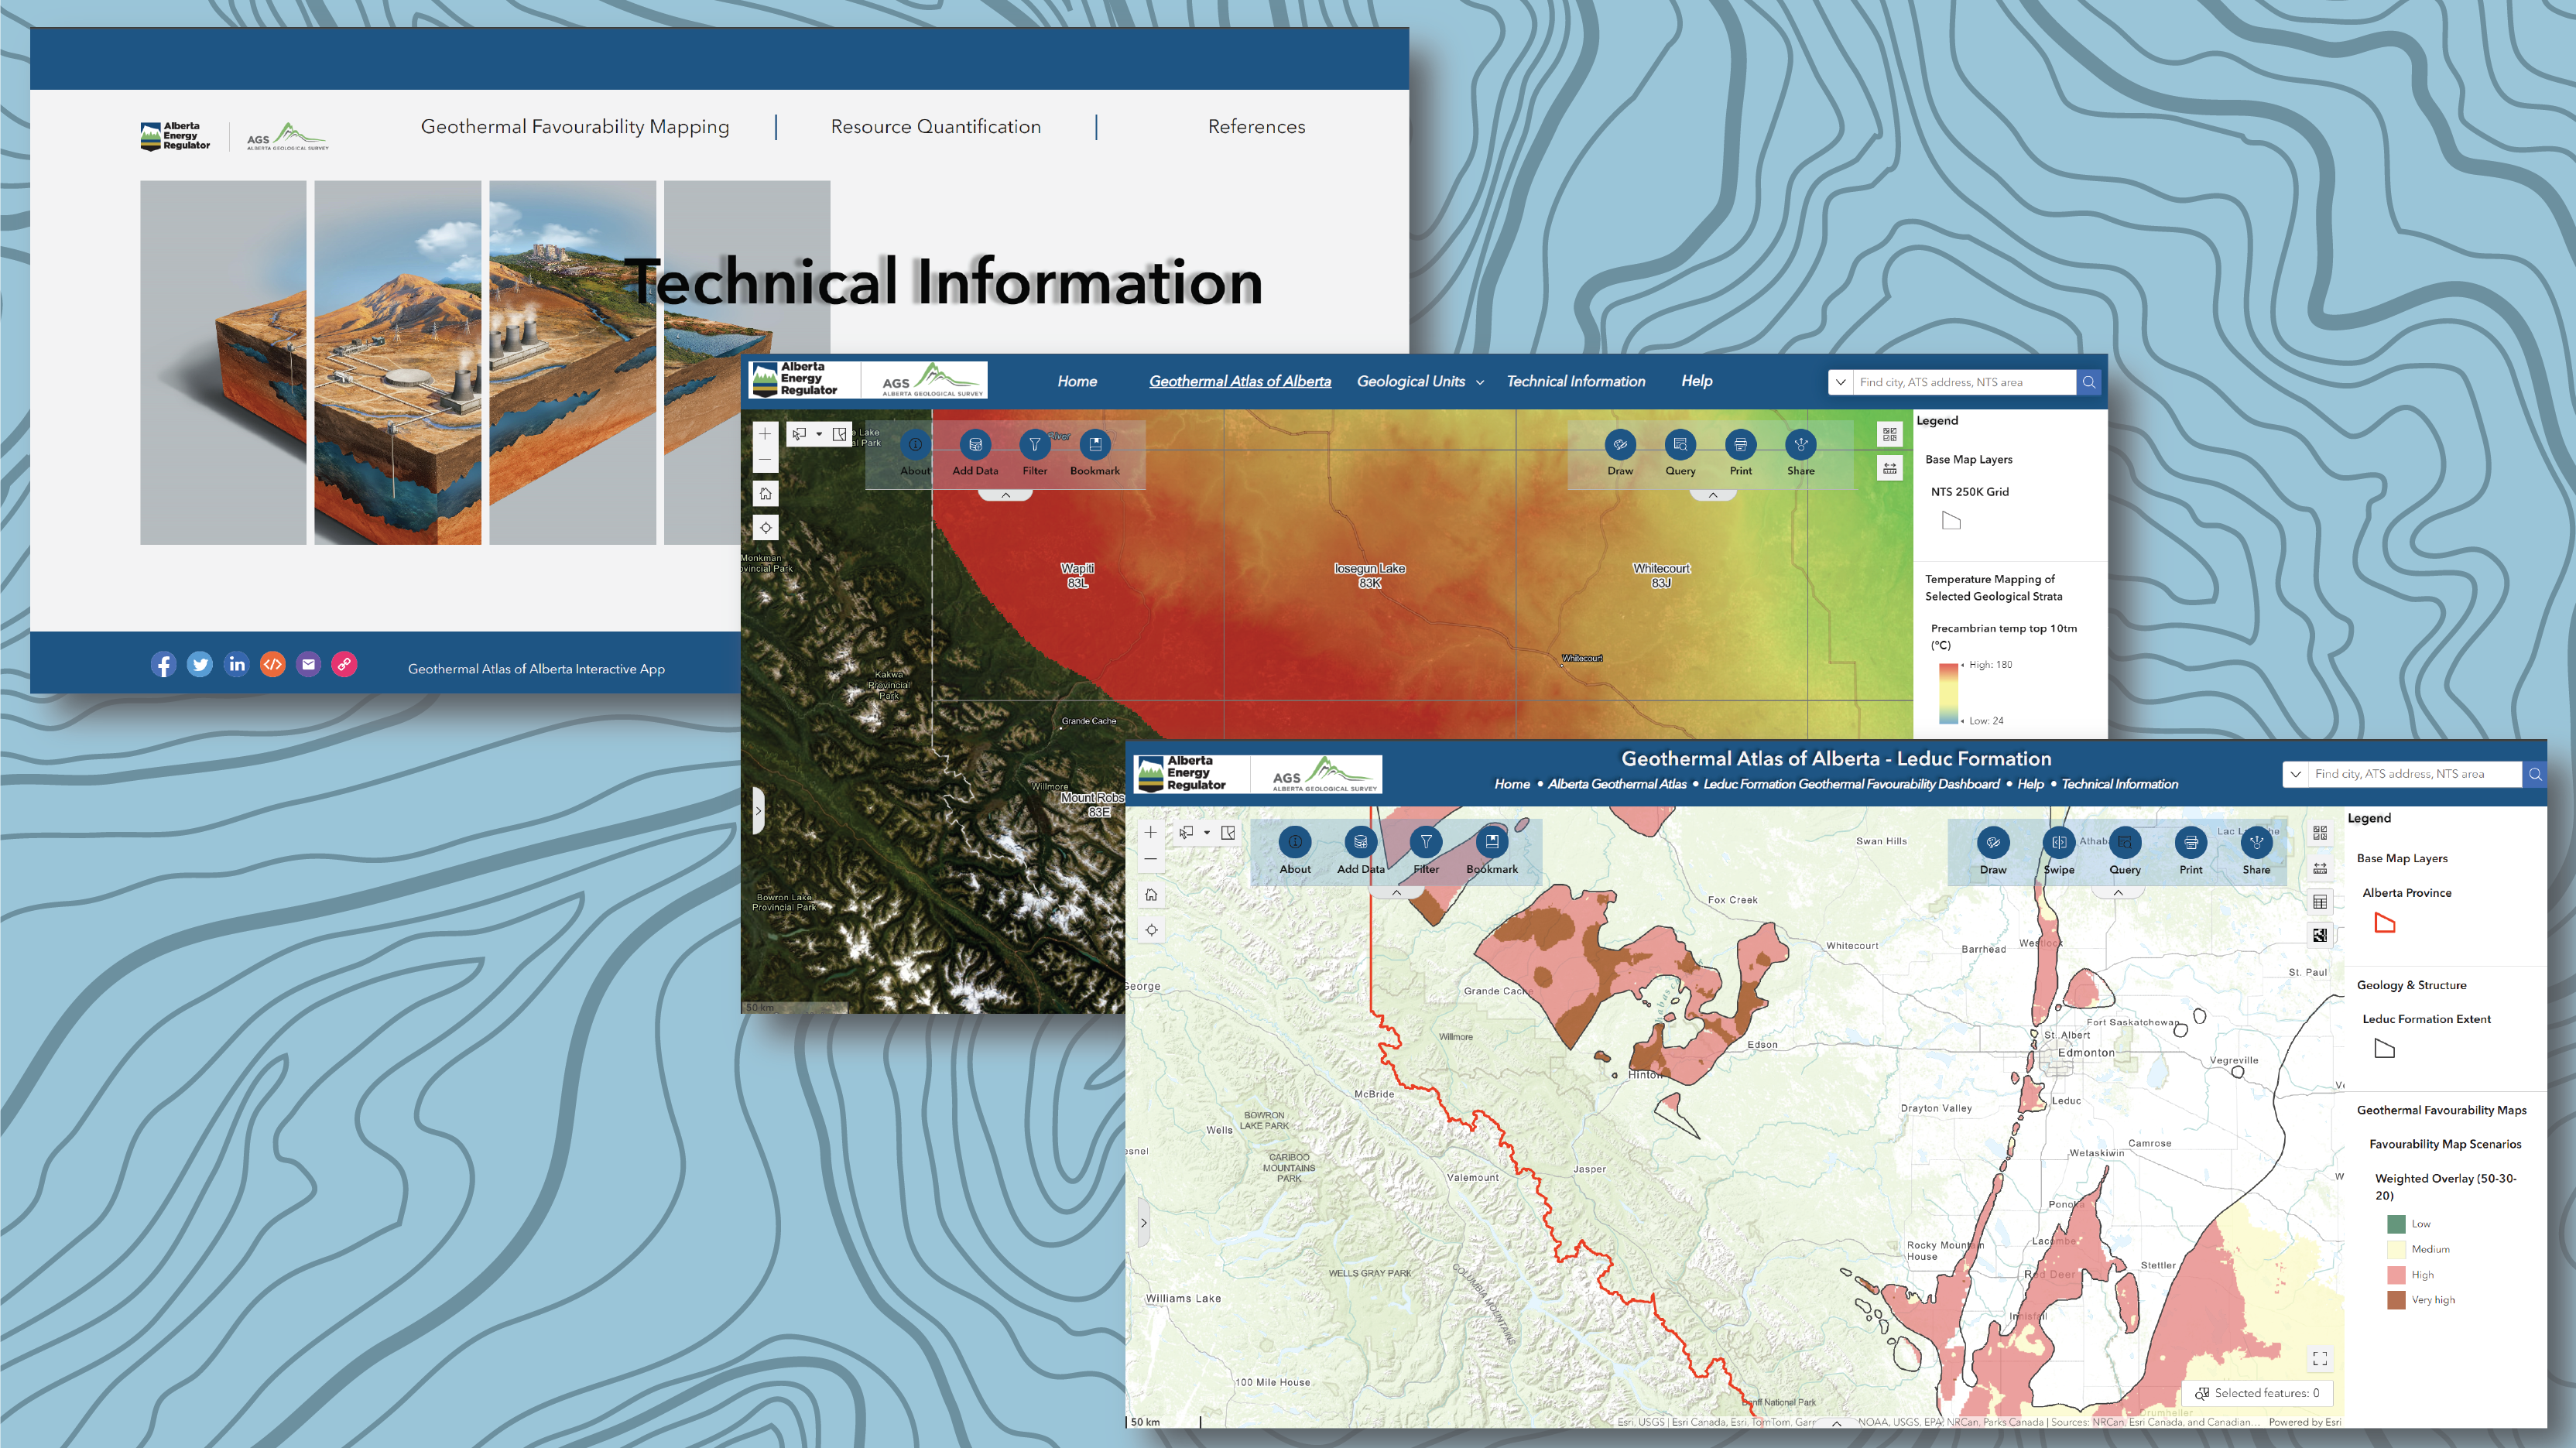
Task: Toggle fullscreen mode on the Leduc map
Action: pyautogui.click(x=2320, y=1358)
